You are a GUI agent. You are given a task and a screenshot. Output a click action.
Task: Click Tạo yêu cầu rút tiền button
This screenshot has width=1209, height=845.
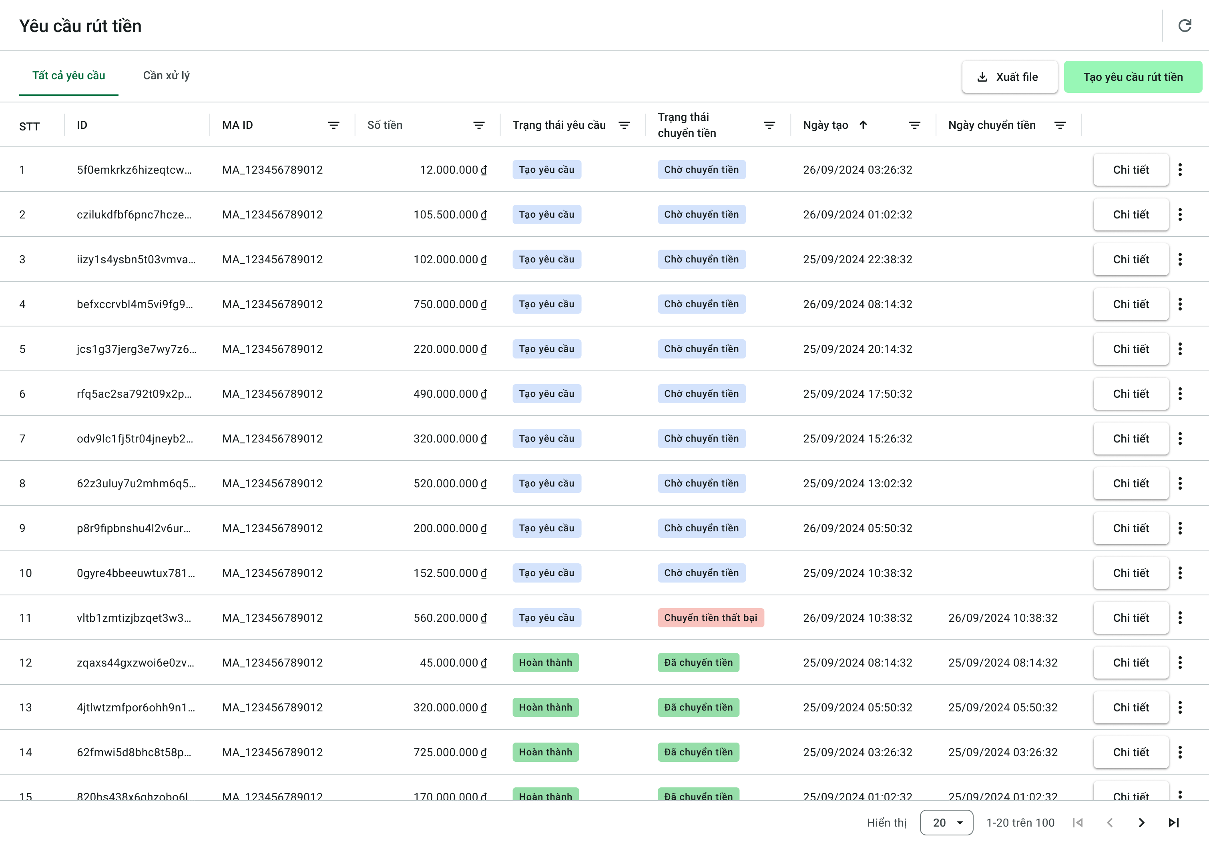click(1133, 77)
